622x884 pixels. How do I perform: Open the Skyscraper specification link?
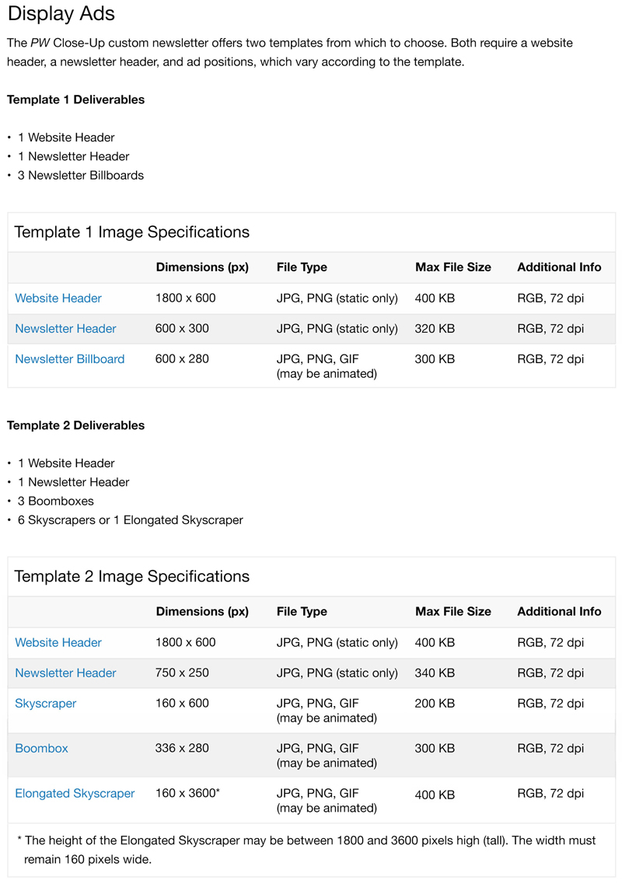[46, 704]
